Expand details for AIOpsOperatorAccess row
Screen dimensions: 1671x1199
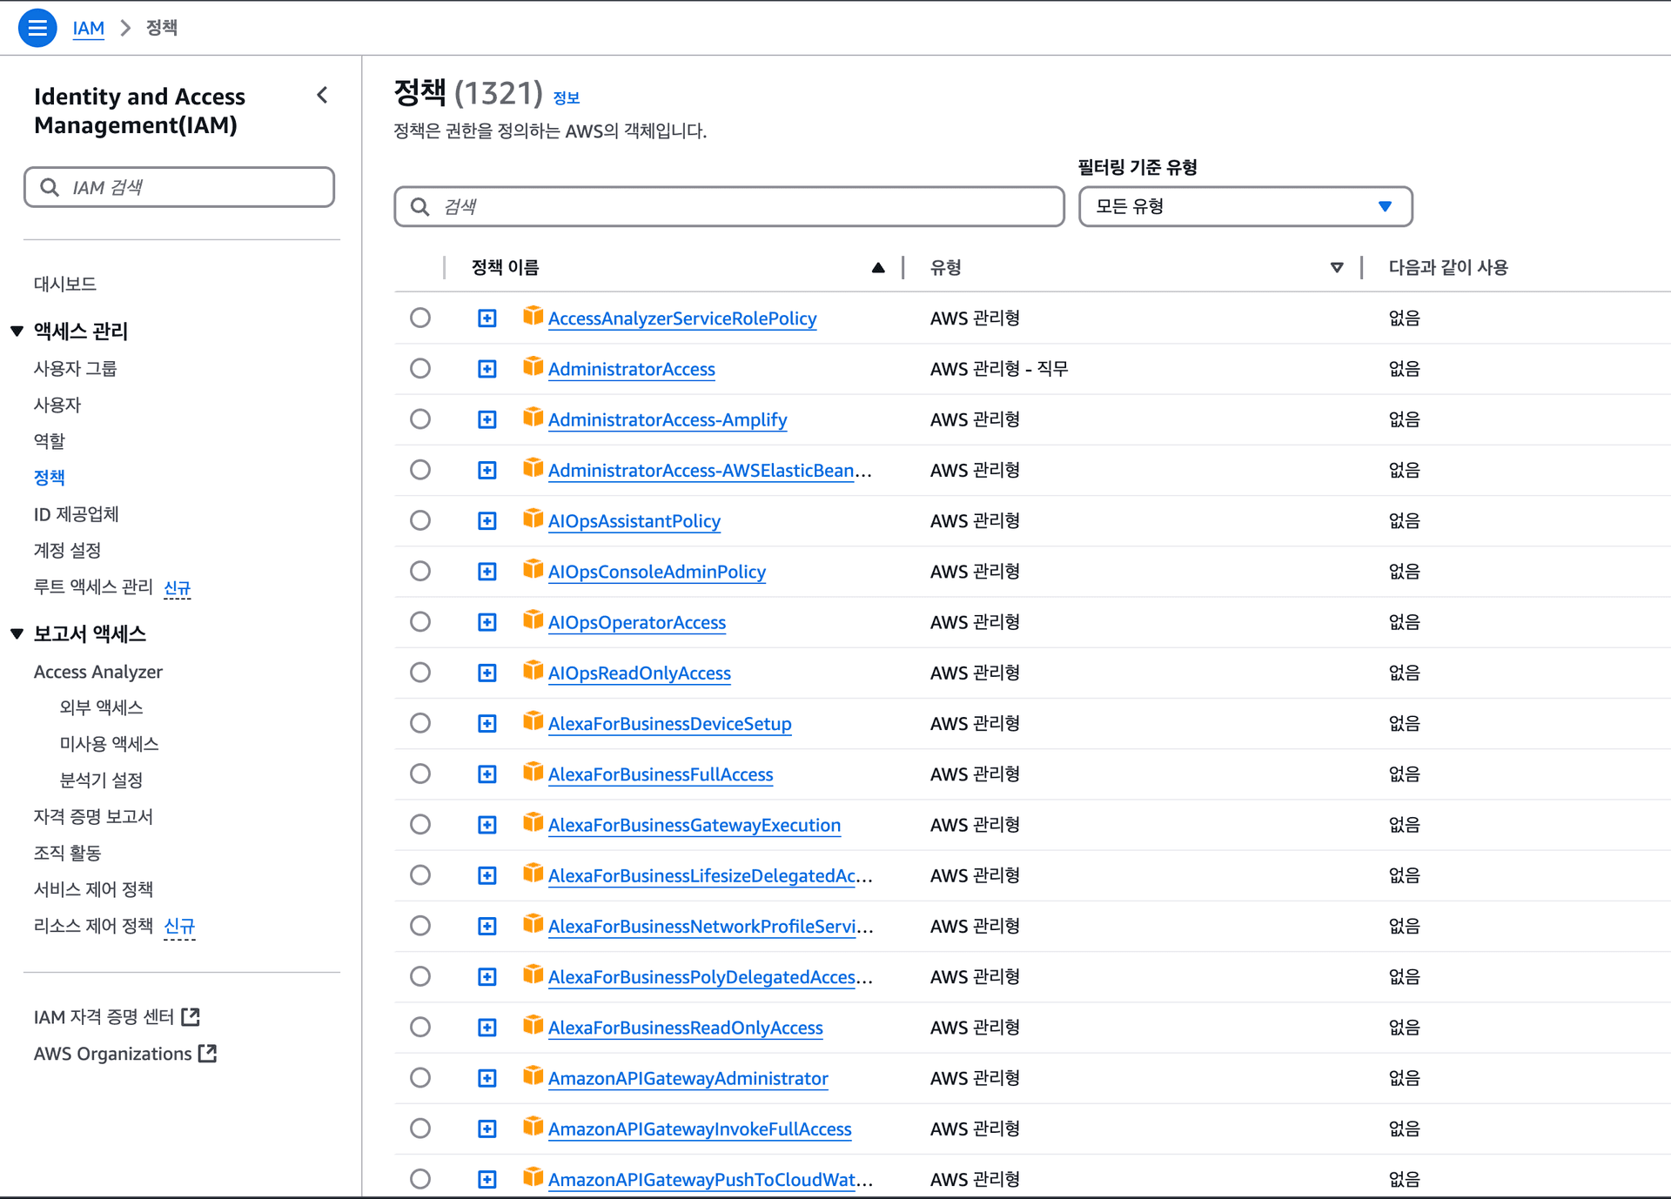487,622
